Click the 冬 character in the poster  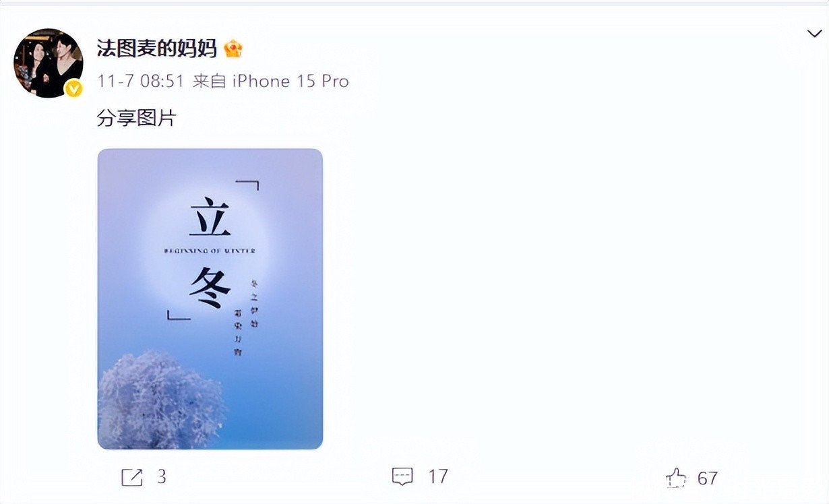coord(210,288)
